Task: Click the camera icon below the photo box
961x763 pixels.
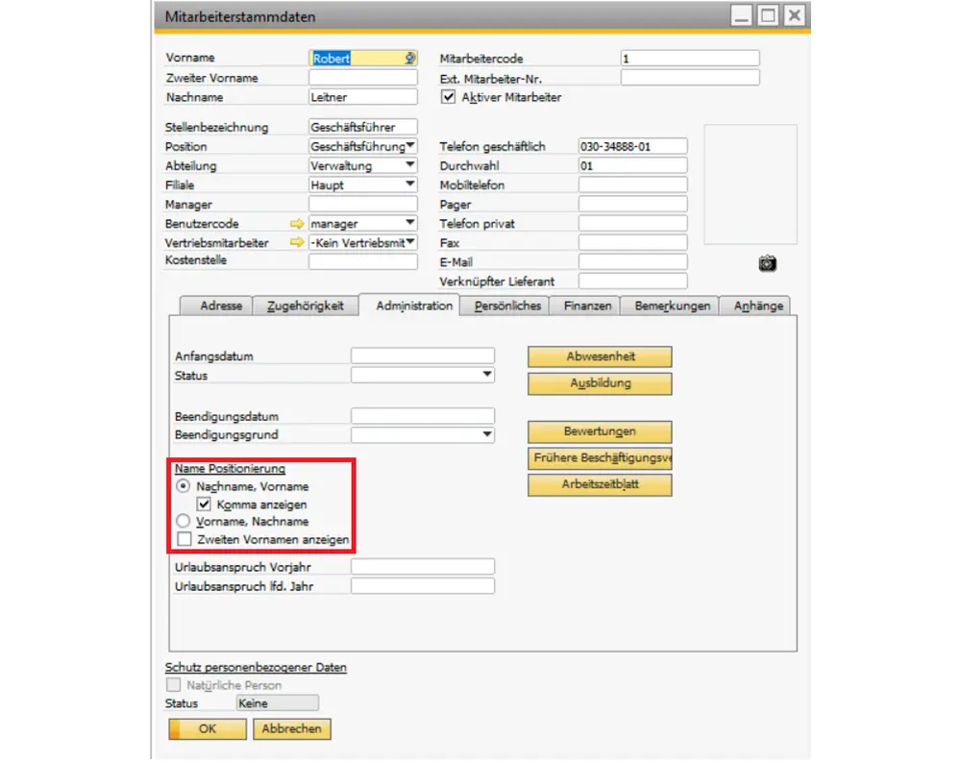Action: point(767,263)
